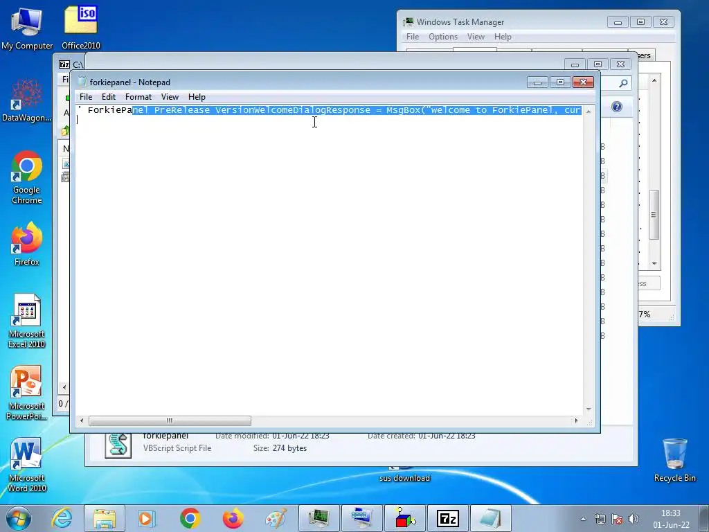Open the Task Manager Options menu
Viewport: 709px width, 532px height.
442,37
